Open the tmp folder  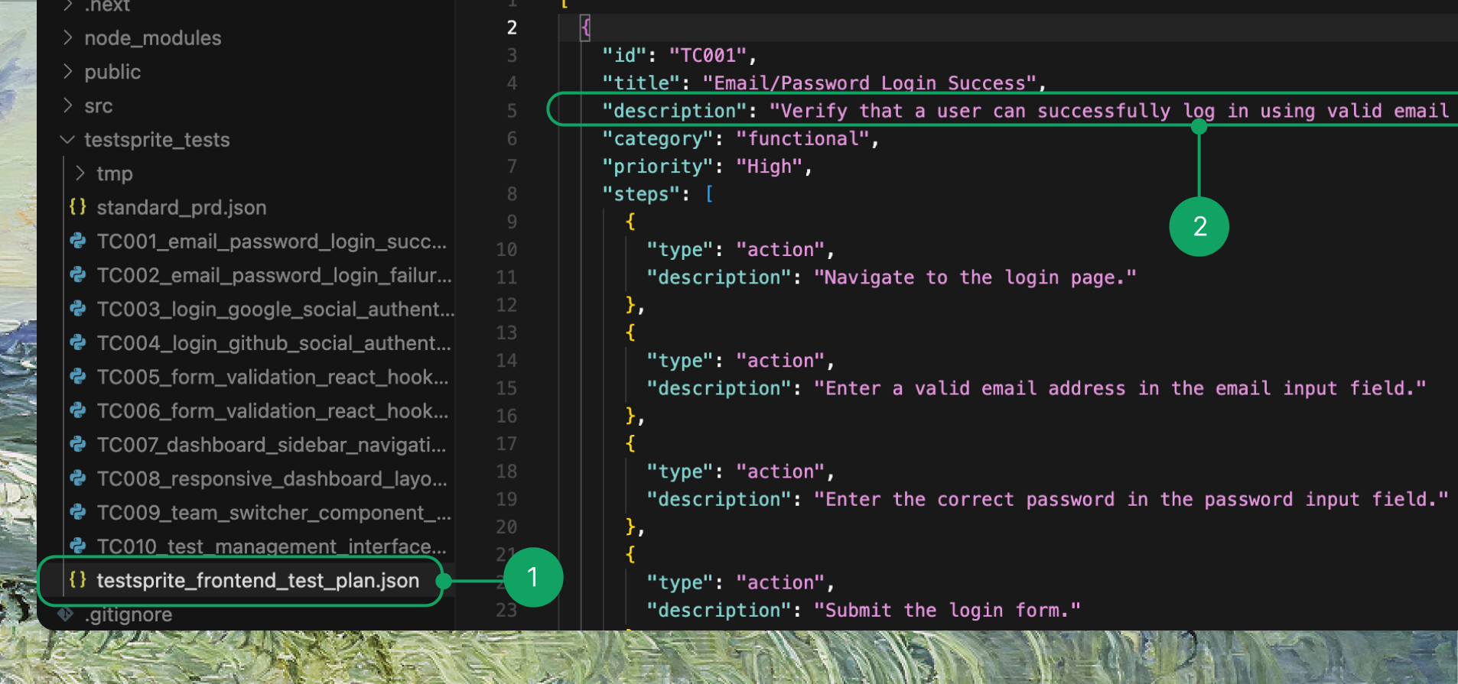point(115,173)
